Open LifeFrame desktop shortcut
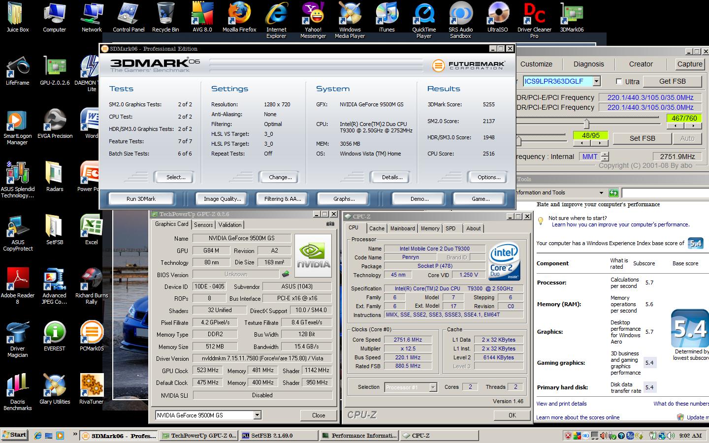 pos(17,70)
